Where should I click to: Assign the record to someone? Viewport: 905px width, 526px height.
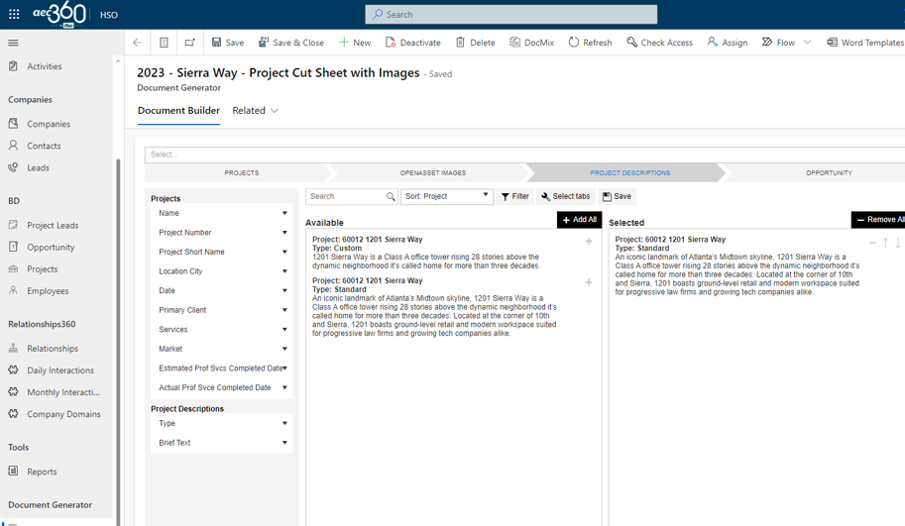[728, 43]
